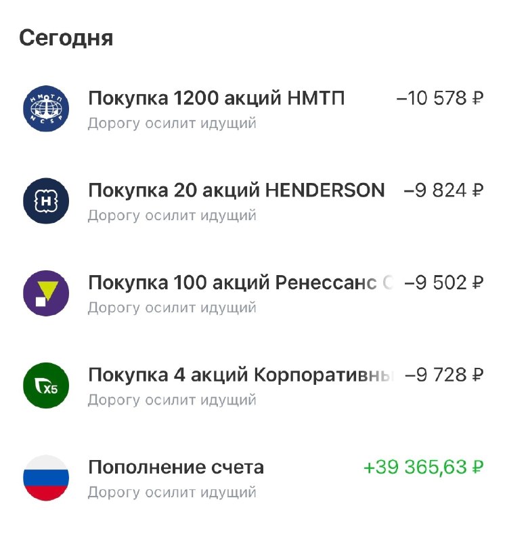Tap the HENDERSON logo icon

(x=46, y=201)
